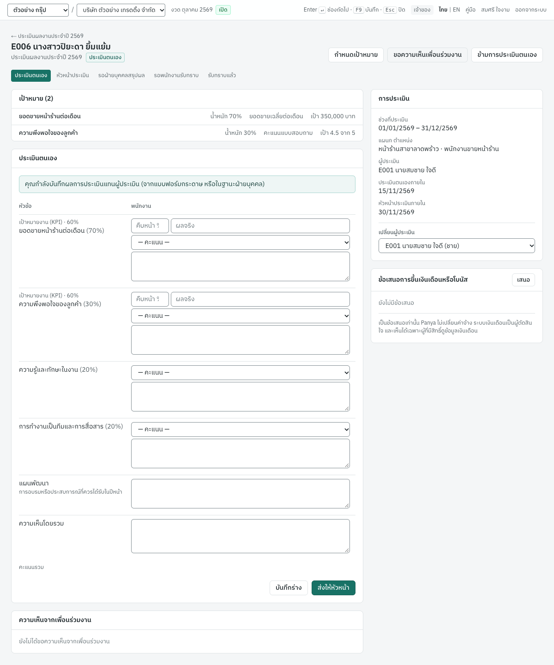Viewport: 554px width, 665px height.
Task: Click comment box for ยอดขายหน้าร้านต่อเดือน (70%)
Action: pos(241,266)
